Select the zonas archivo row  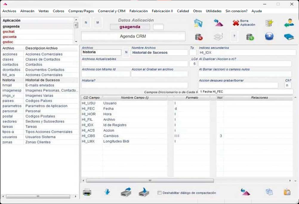coord(39,142)
